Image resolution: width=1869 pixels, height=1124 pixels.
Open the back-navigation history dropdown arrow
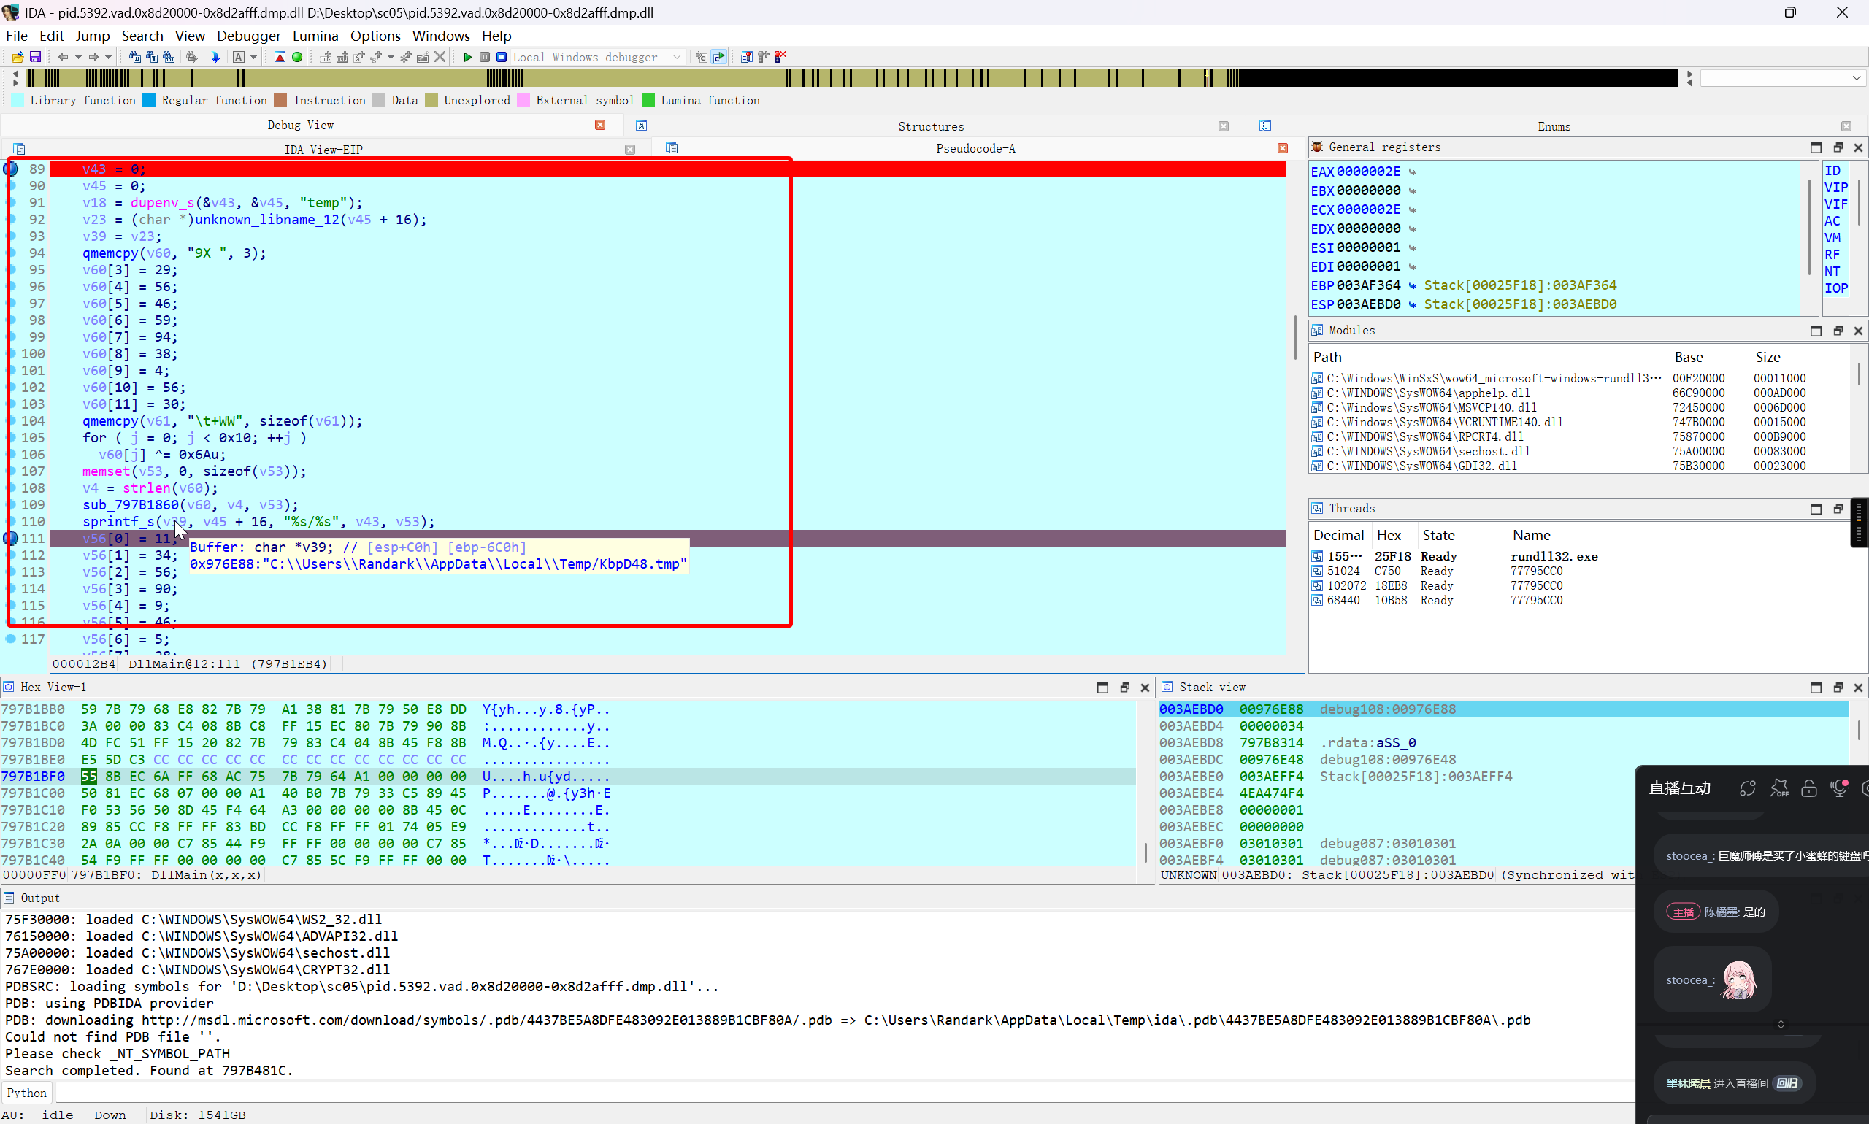(x=78, y=57)
